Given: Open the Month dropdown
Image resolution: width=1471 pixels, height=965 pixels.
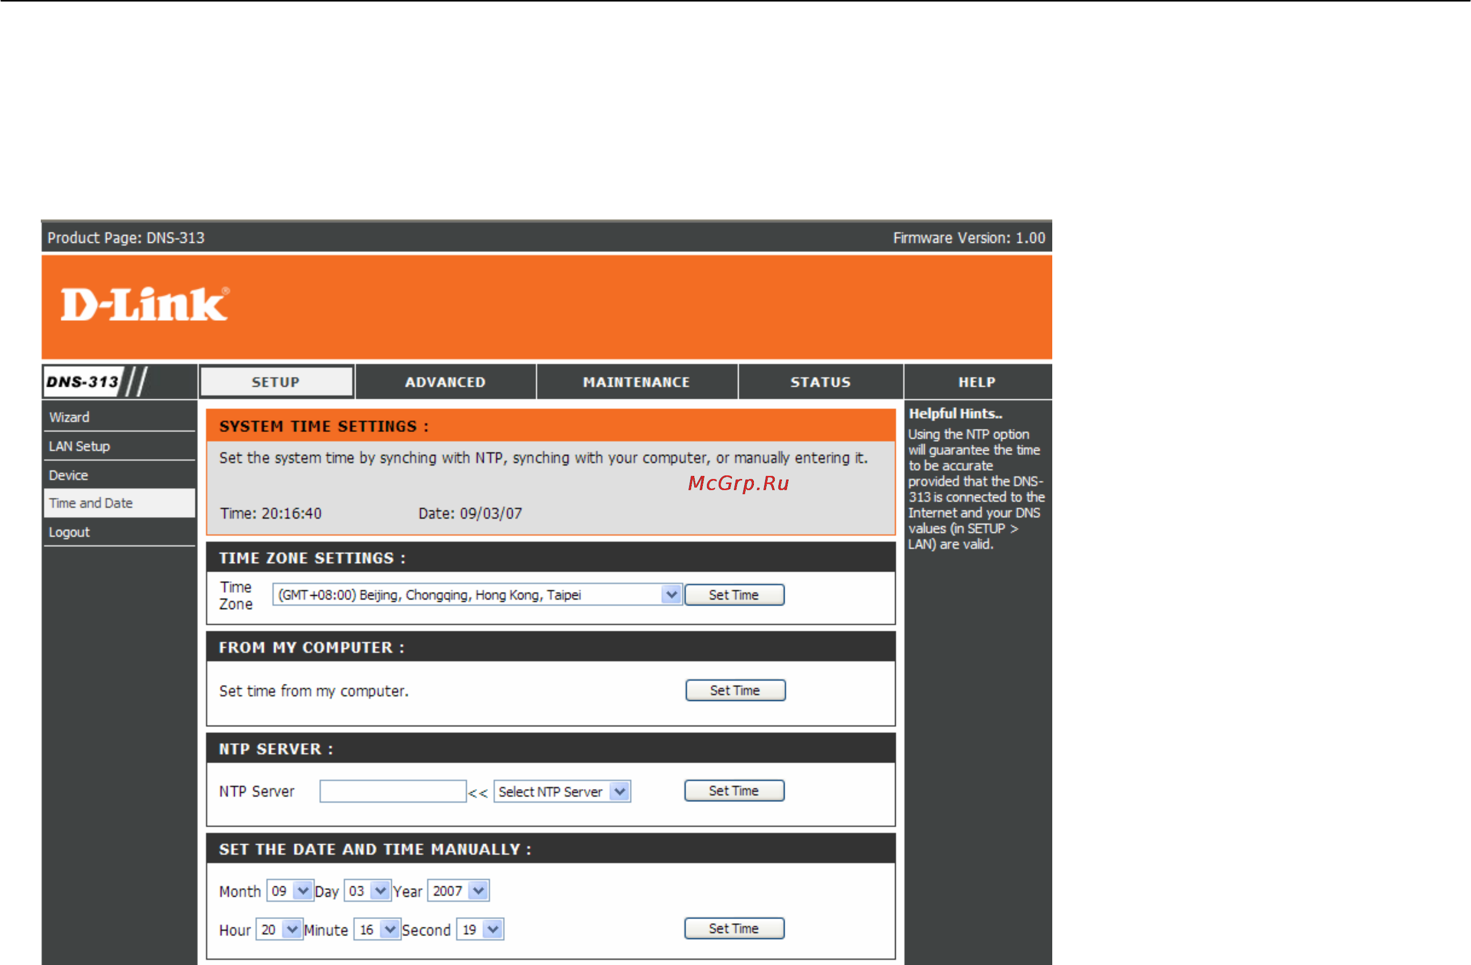Looking at the screenshot, I should coord(291,891).
